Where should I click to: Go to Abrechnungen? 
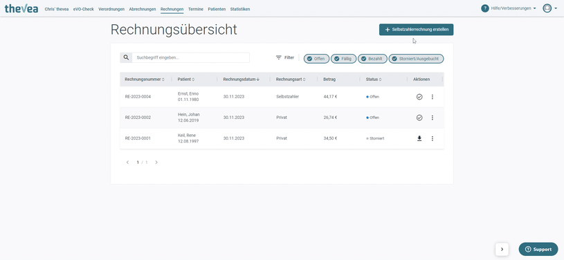coord(143,9)
